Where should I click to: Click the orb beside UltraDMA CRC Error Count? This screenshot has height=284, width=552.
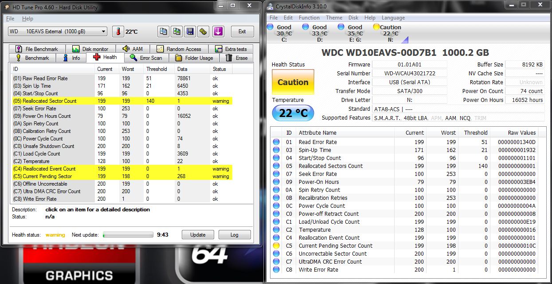tap(276, 262)
